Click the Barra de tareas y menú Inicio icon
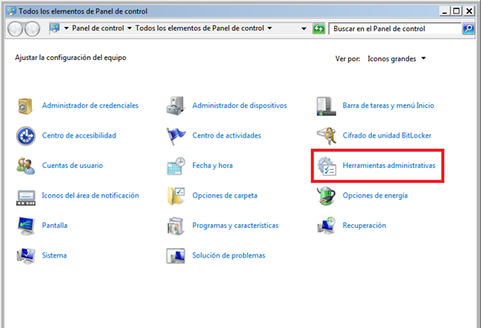 326,106
